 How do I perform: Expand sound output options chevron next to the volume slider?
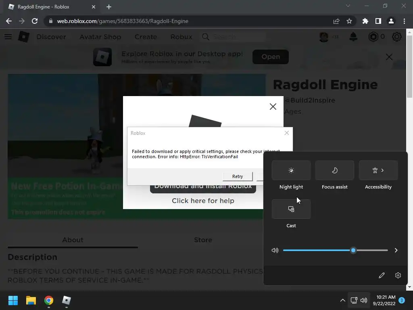click(x=396, y=250)
